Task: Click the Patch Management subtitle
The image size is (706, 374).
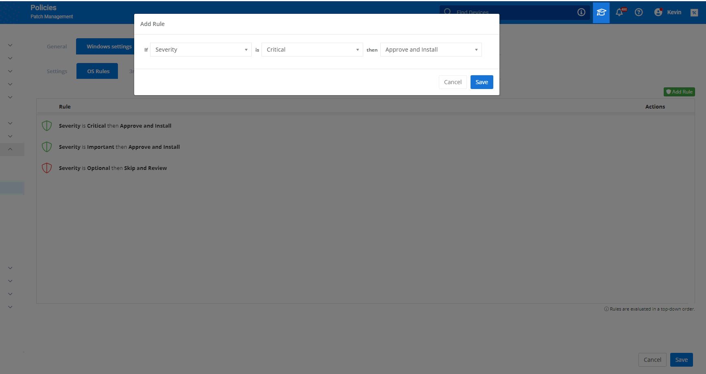Action: pos(52,17)
